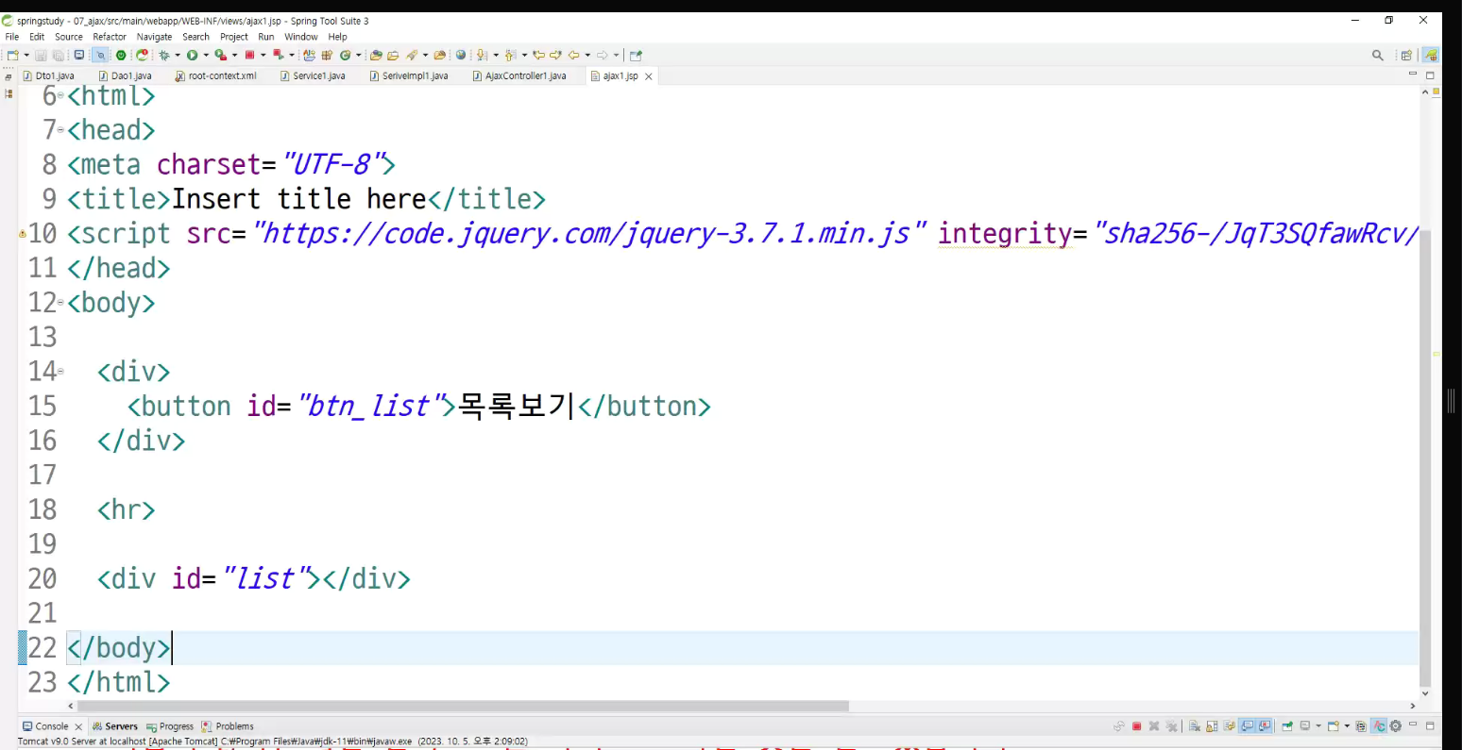Viewport: 1462px width, 750px height.
Task: Click Remove All Terminated Launches icon
Action: pyautogui.click(x=1171, y=726)
